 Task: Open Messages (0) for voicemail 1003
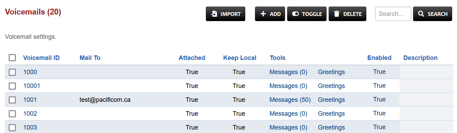tap(289, 127)
